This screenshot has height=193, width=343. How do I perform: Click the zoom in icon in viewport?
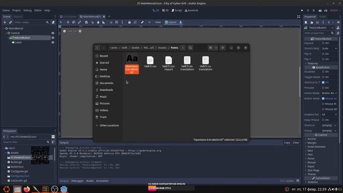tap(80, 31)
